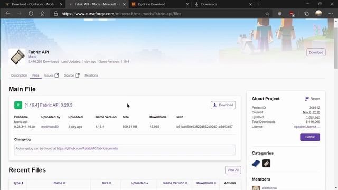
Task: Open the browser home page icon
Action: click(42, 14)
